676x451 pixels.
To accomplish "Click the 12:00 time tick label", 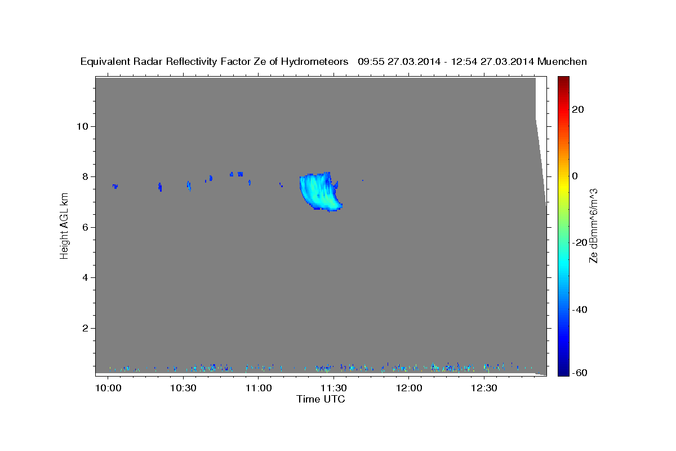I will (x=409, y=388).
